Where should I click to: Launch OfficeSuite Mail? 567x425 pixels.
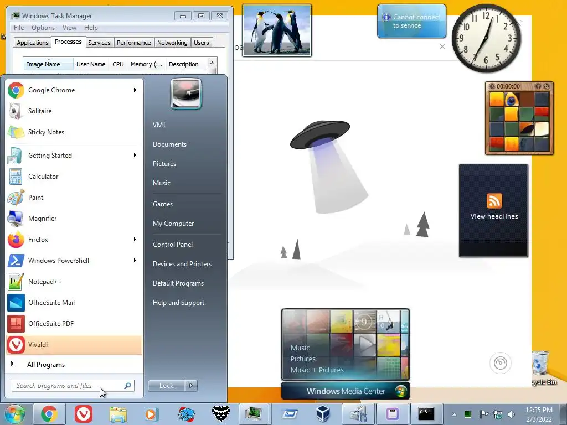[74, 303]
